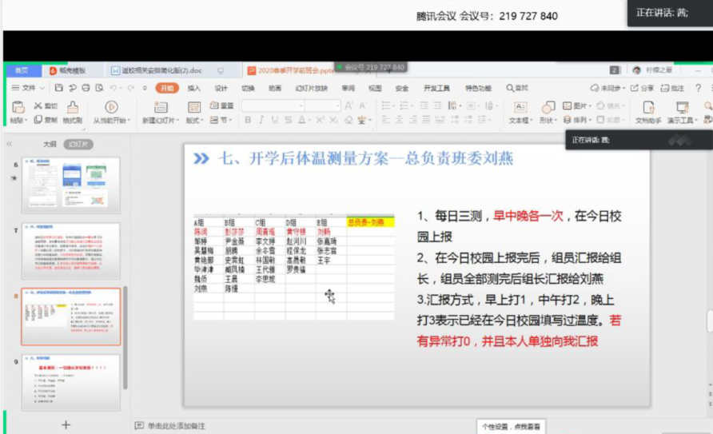
Task: Open the Fill (填充) dropdown
Action: (x=610, y=106)
